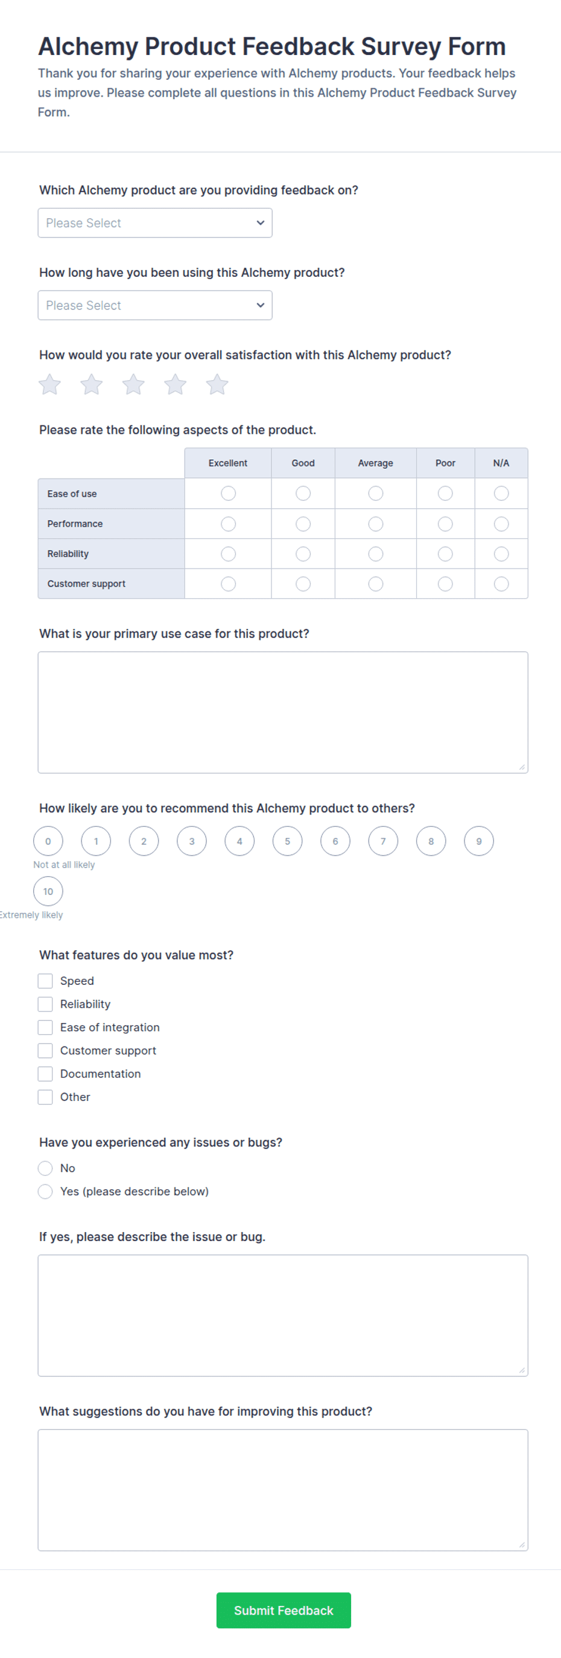Click the Submit Feedback button
The width and height of the screenshot is (561, 1658).
(x=284, y=1610)
